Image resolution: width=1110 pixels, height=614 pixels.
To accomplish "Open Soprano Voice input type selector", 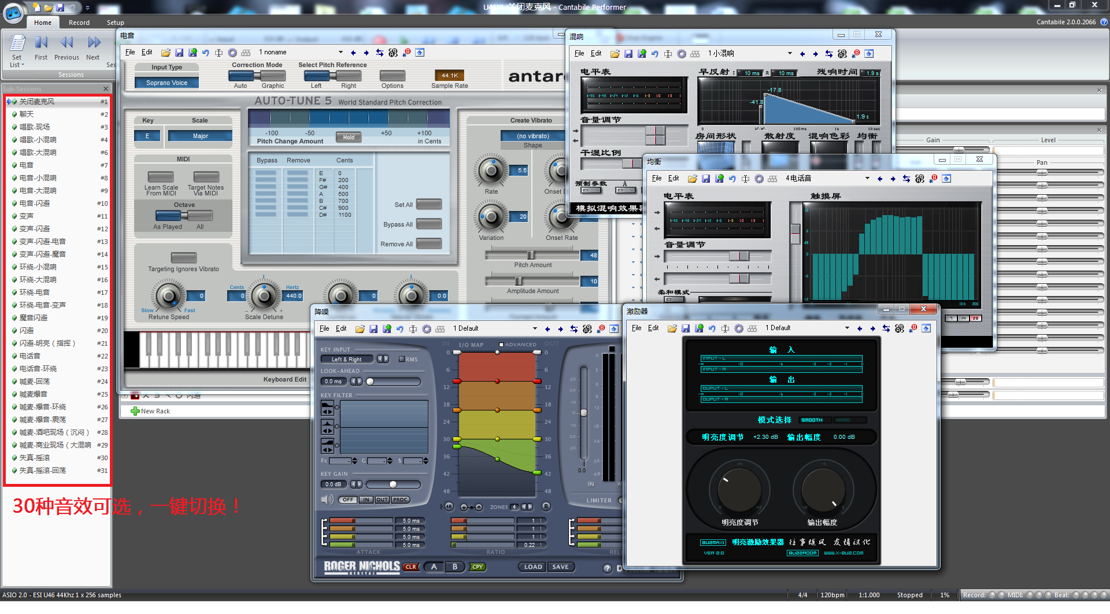I will (166, 83).
